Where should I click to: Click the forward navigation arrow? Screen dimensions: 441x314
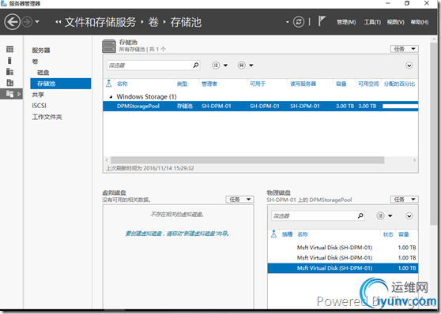(x=28, y=22)
